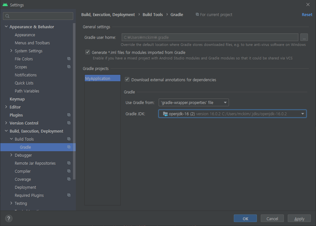The image size is (316, 226).
Task: Click in the settings search field
Action: [38, 16]
